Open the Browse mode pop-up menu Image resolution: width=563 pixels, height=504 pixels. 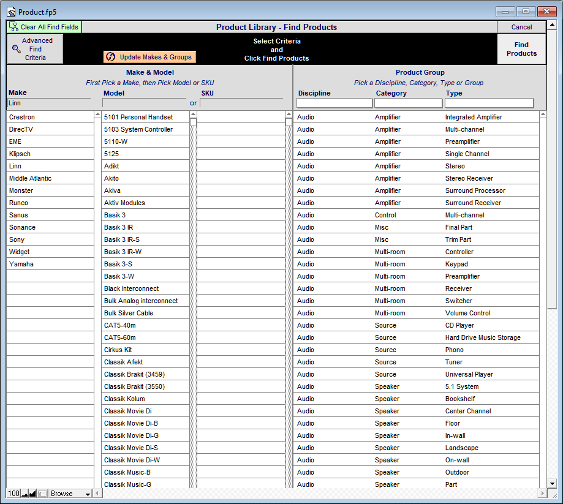[70, 494]
